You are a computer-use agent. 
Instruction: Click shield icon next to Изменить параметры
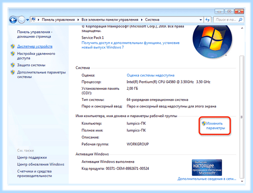[x=204, y=123]
